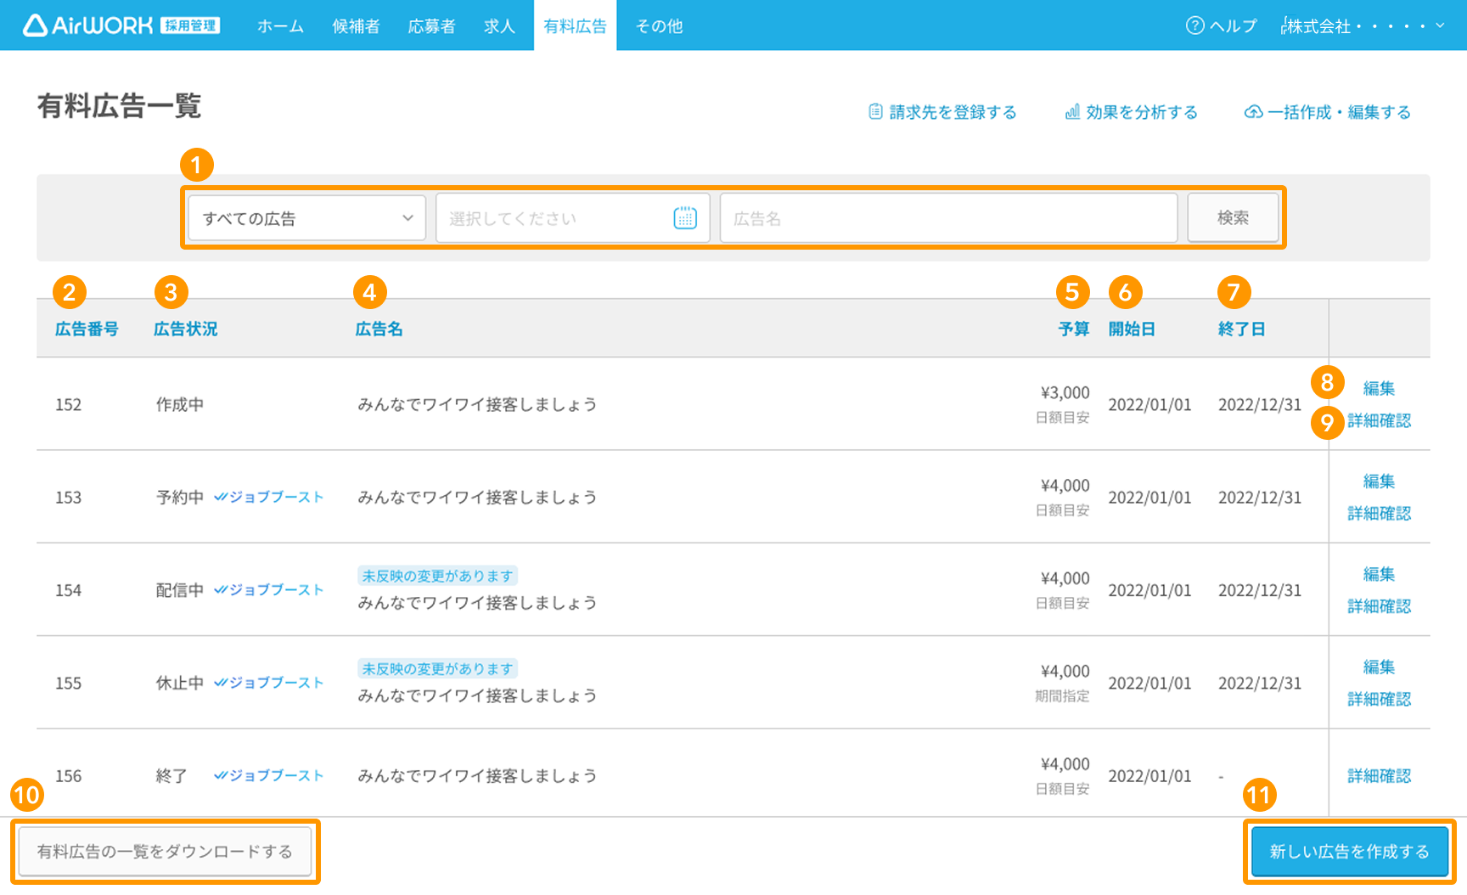Click 有料広告の一覧をダウンロードする button
This screenshot has height=895, width=1467.
pos(165,852)
